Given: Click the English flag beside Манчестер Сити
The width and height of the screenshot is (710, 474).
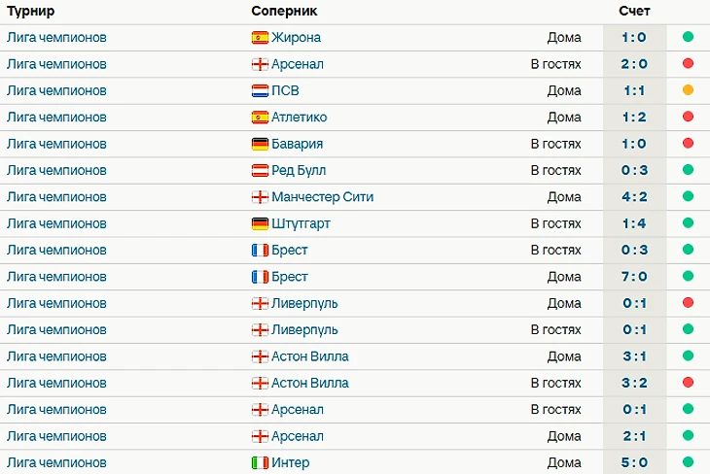Looking at the screenshot, I should pos(260,197).
